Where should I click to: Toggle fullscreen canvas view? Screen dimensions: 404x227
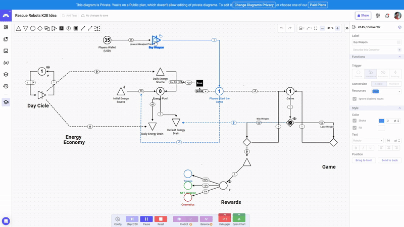316,28
